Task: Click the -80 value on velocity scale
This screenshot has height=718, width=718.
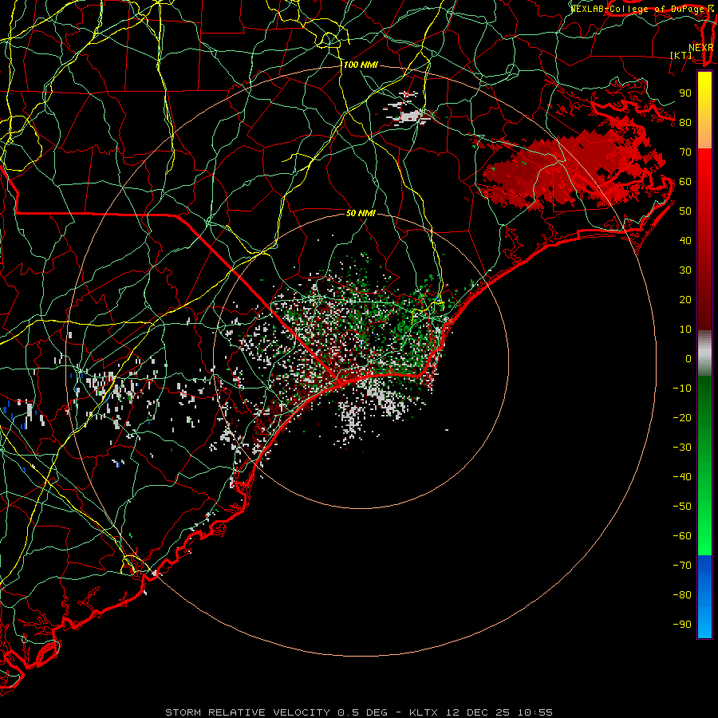Action: (682, 595)
